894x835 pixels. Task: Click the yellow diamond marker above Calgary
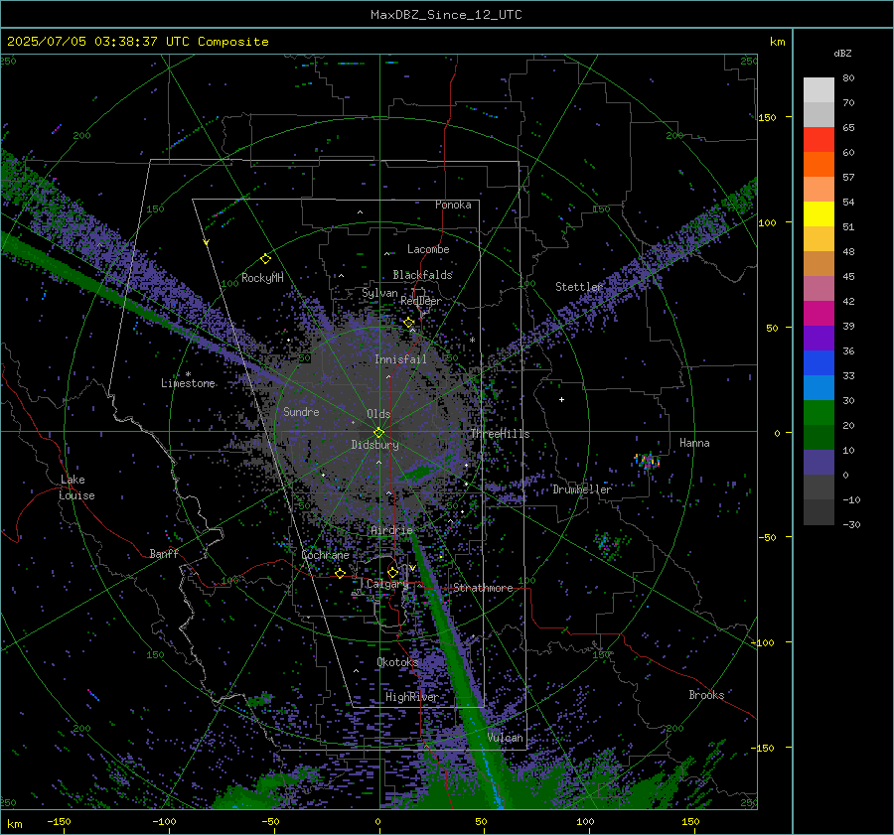tap(392, 572)
